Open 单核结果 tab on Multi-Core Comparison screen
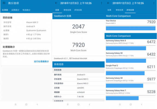Viewport: 157px width, 109px height. (119, 10)
